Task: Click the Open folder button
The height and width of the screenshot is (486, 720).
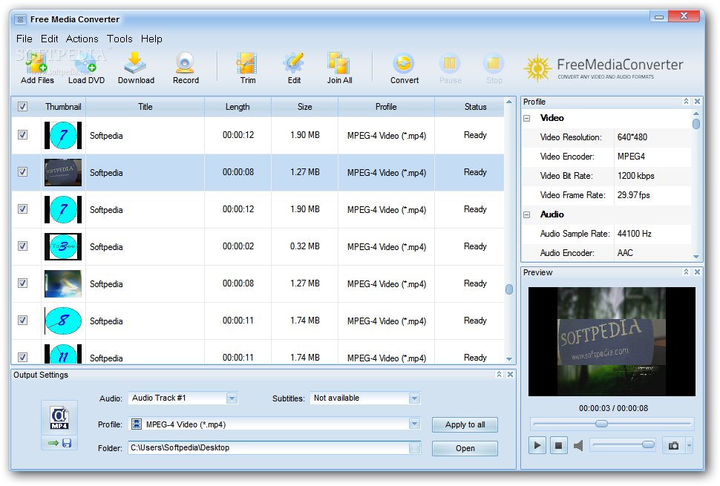Action: [465, 448]
